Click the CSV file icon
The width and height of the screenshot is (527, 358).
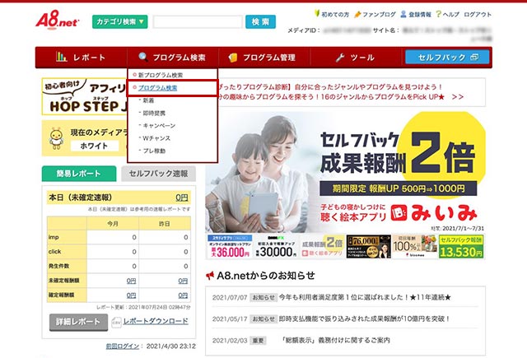(116, 323)
